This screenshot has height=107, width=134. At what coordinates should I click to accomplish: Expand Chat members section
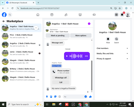click(112, 48)
